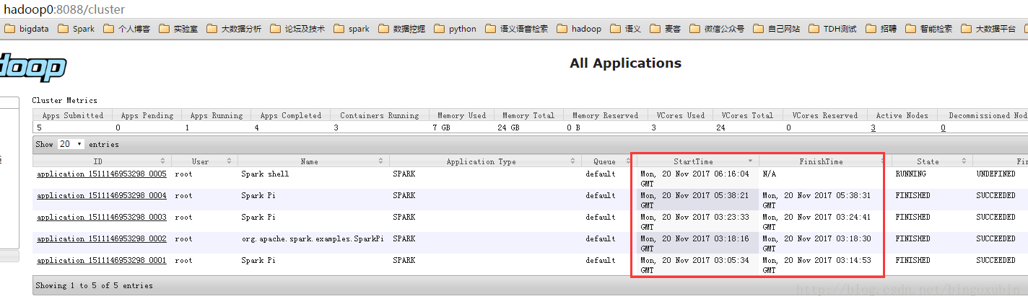
Task: Open the 语义语音检索 bookmark folder
Action: point(517,29)
